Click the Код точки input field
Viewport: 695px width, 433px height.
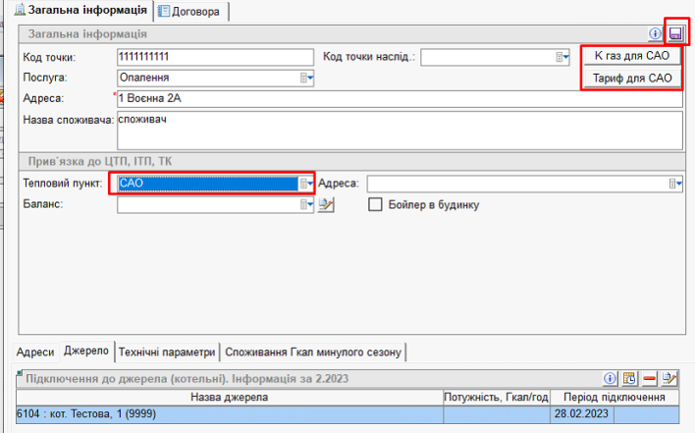coord(213,57)
